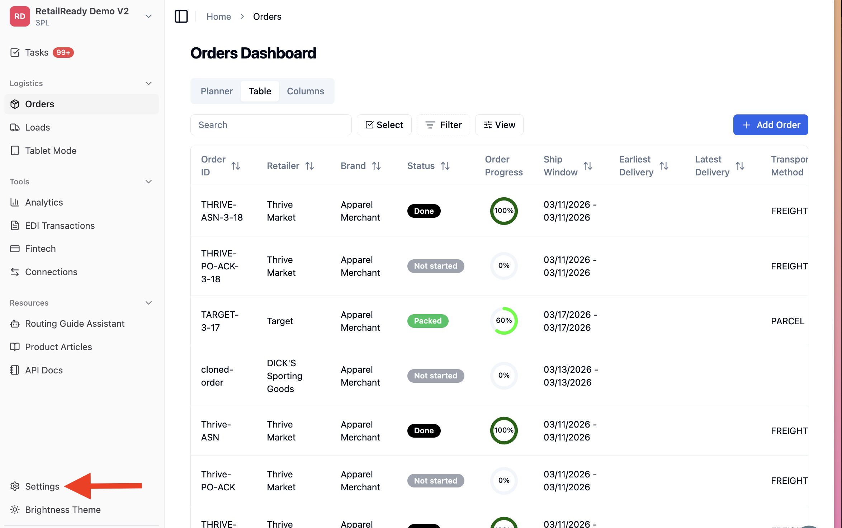
Task: Open Routing Guide Assistant bot icon
Action: [15, 324]
